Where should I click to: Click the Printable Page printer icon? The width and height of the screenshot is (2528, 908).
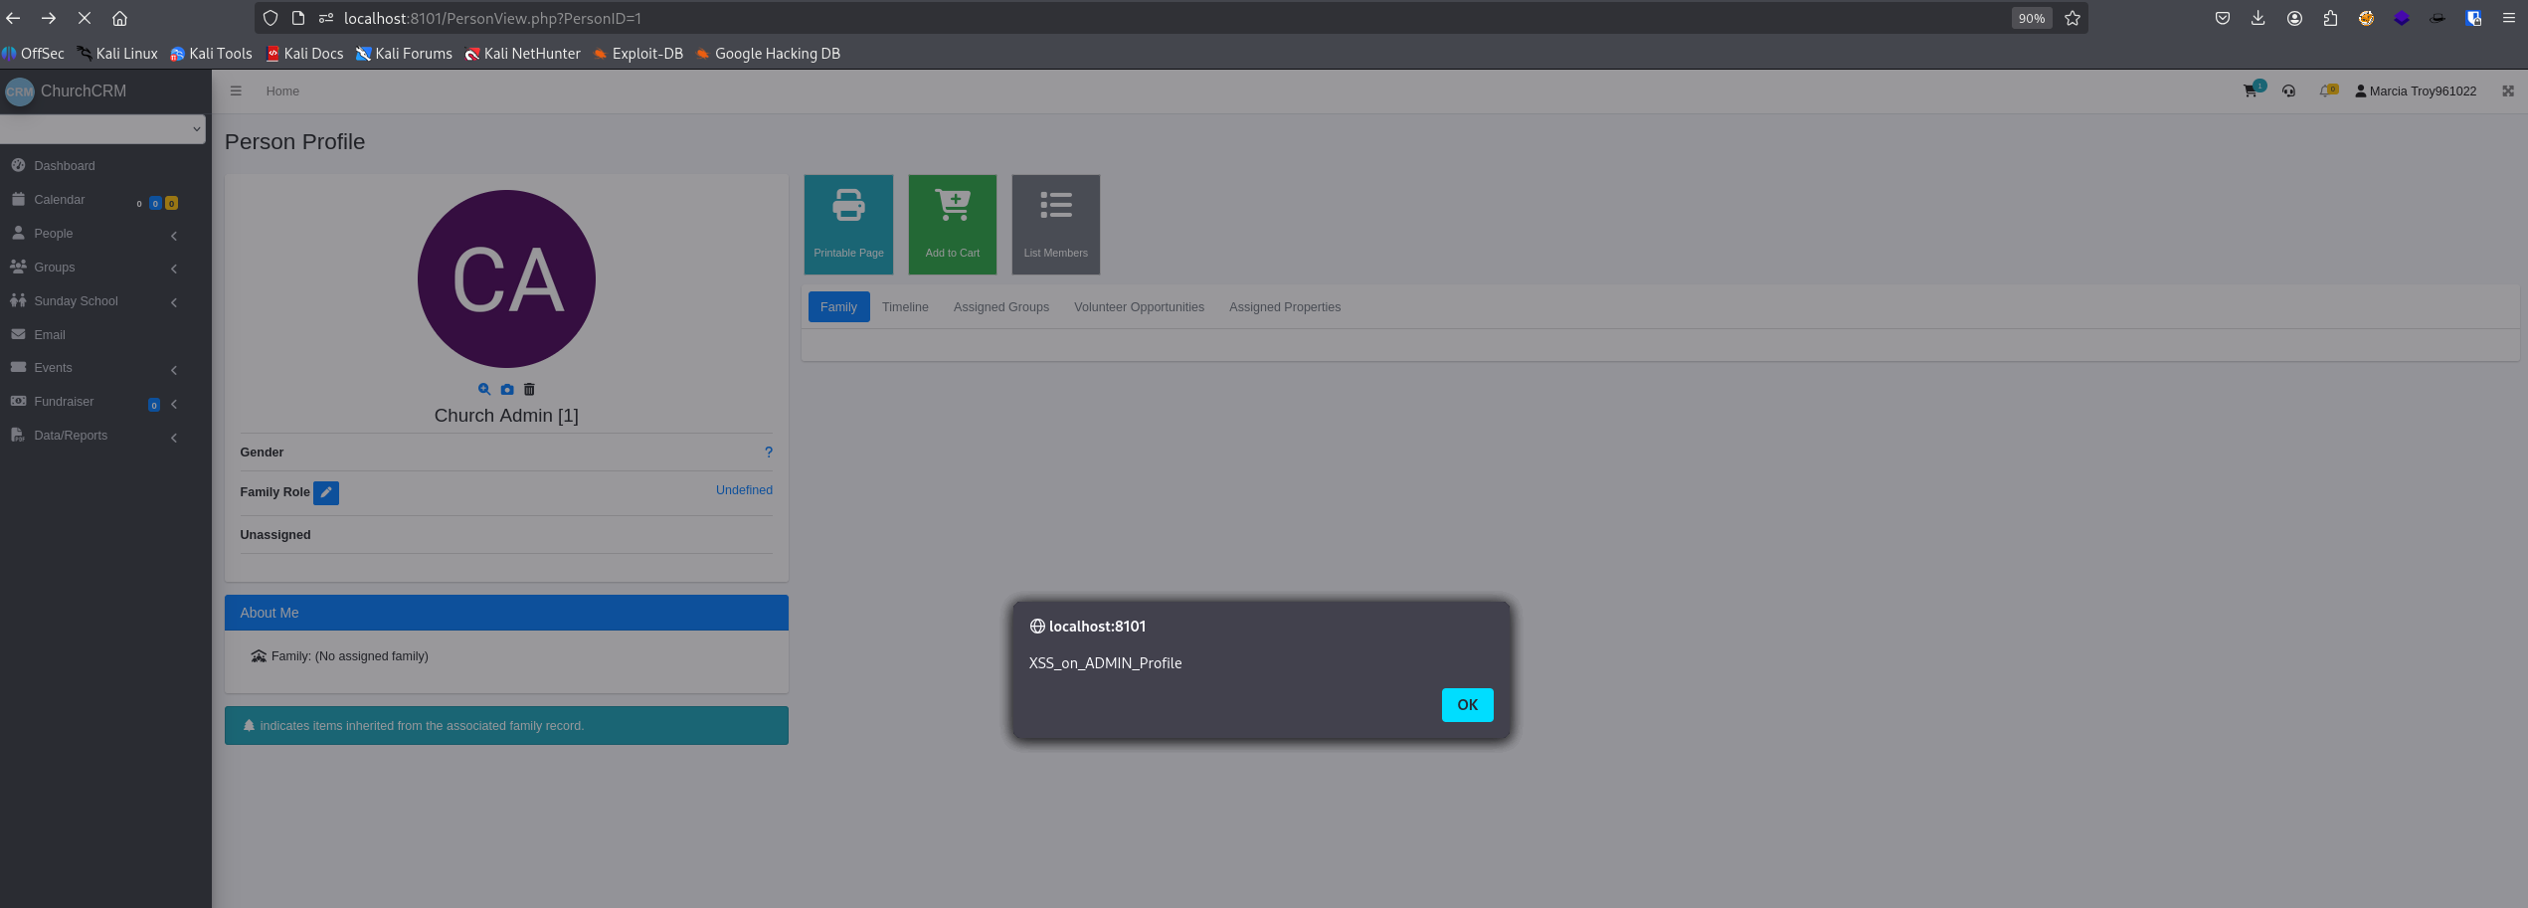pos(848,205)
